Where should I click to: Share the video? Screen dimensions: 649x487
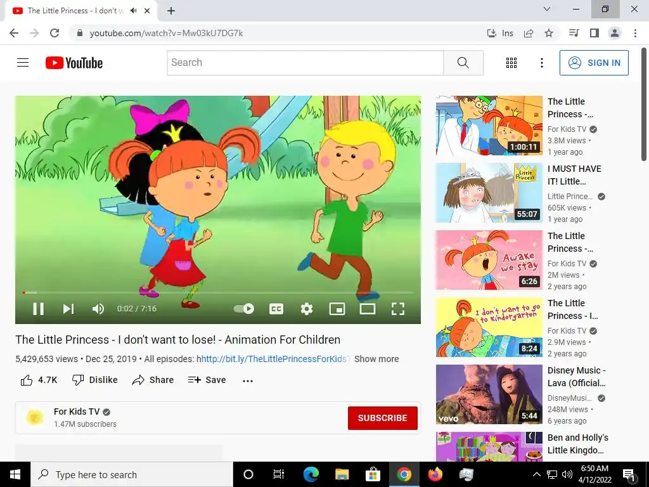coord(153,380)
